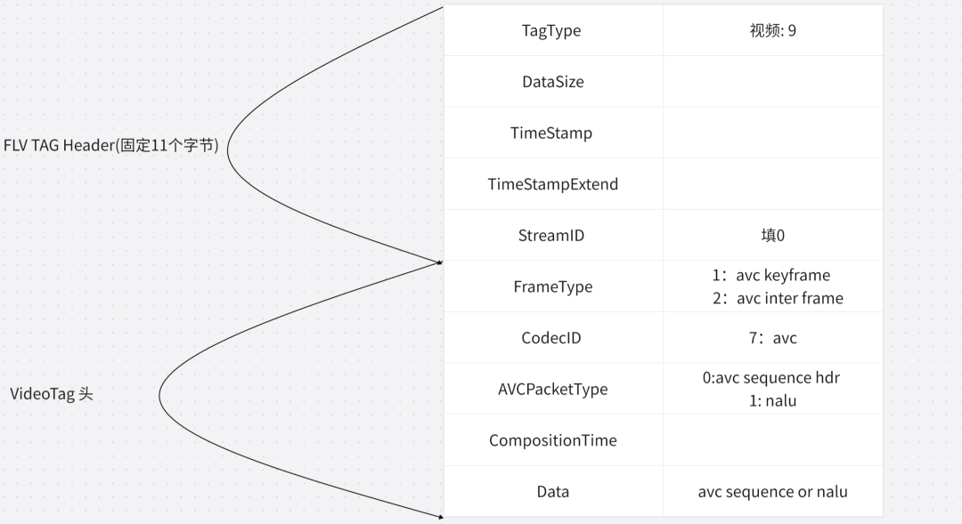Screen dimensions: 962x524
Task: Click the "0:avc sequence hdr" text
Action: point(771,377)
